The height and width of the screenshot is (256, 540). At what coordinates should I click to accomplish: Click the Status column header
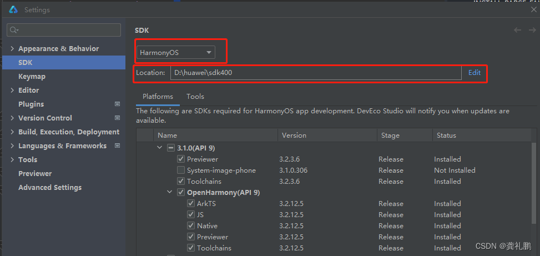coord(482,135)
